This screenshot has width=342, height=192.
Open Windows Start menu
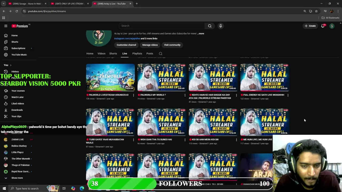4,189
